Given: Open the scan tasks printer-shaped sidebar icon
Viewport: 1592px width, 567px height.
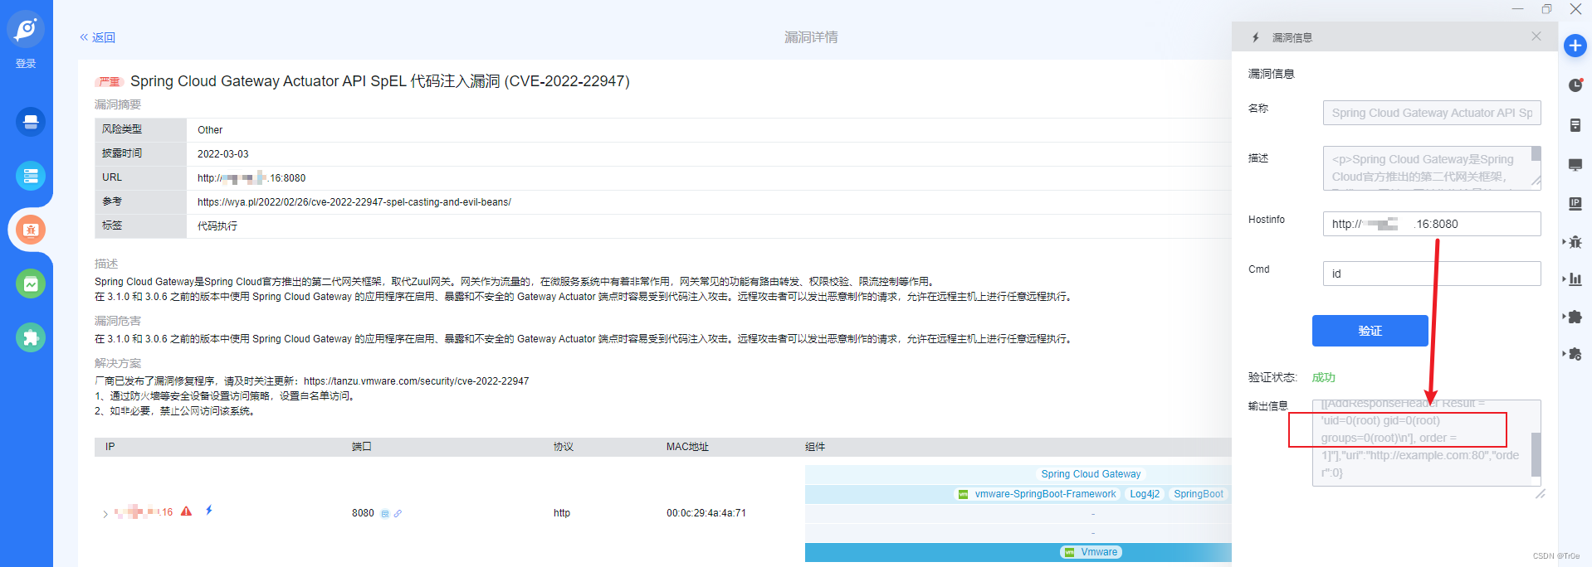Looking at the screenshot, I should 31,122.
